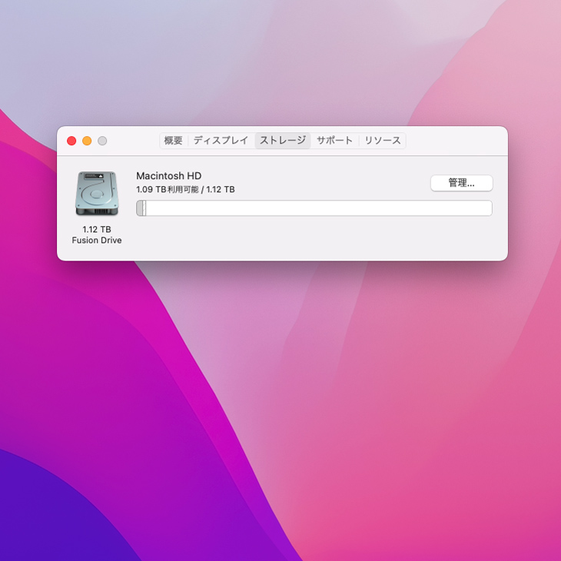This screenshot has height=561, width=561.
Task: Open the ディスプレイ tab
Action: (x=221, y=140)
